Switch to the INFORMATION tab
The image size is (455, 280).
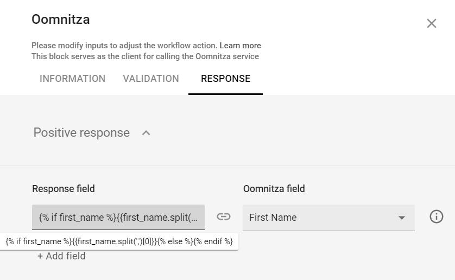[73, 79]
